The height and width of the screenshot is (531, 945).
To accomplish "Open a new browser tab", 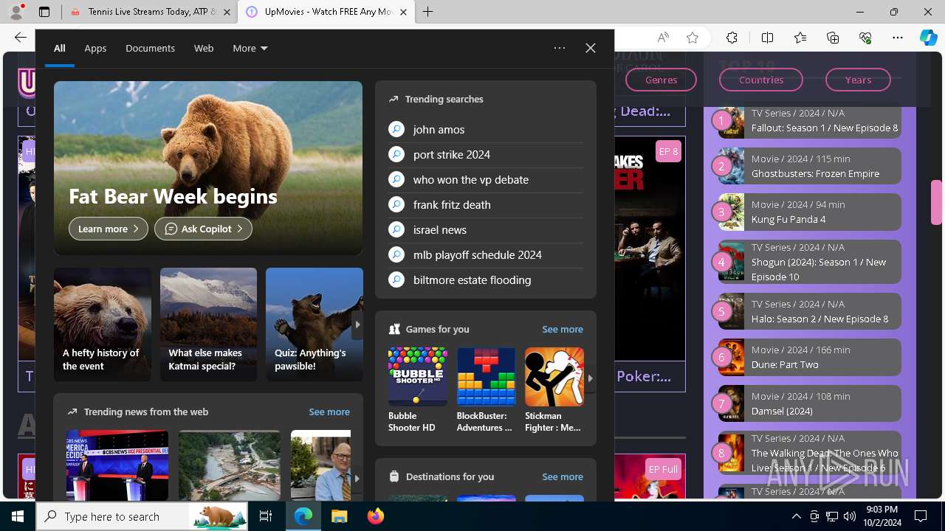I will pos(428,12).
